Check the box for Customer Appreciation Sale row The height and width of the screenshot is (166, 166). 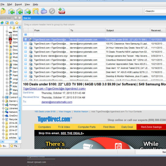[x=26, y=64]
